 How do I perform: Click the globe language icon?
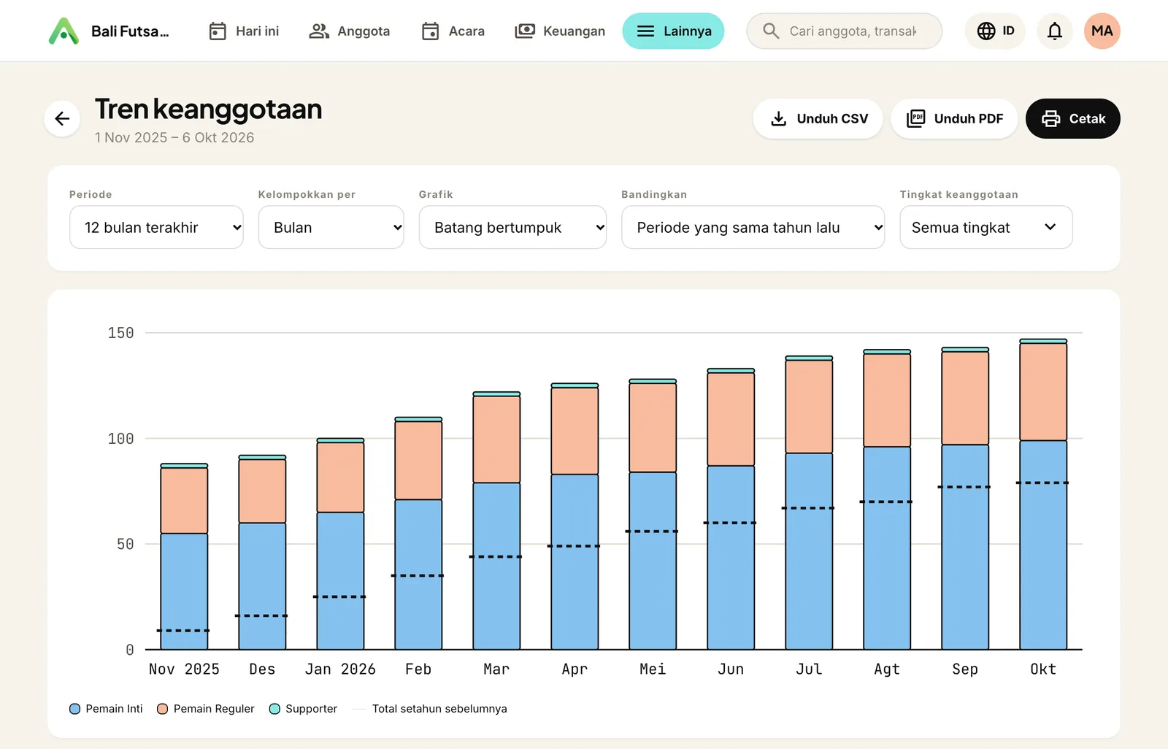pos(986,31)
